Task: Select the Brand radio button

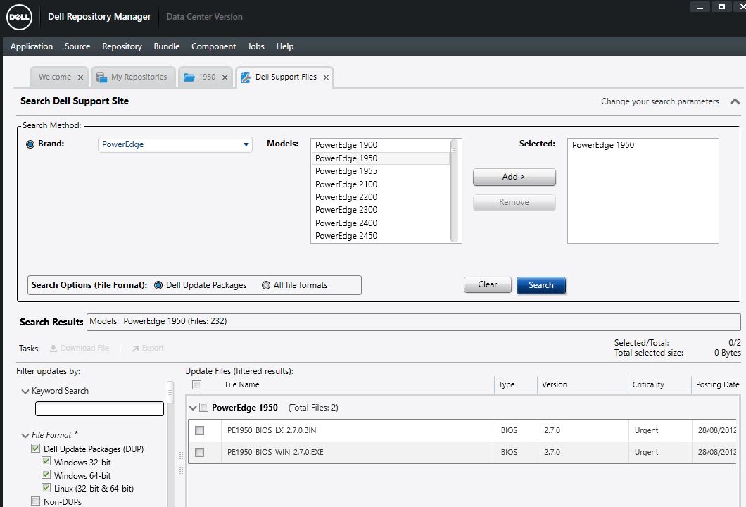Action: pos(30,144)
